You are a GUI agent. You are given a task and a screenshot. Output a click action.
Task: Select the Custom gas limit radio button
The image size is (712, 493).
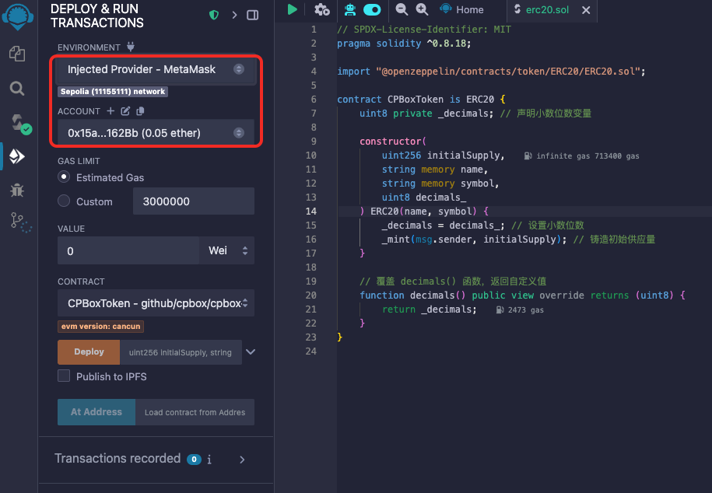click(64, 201)
